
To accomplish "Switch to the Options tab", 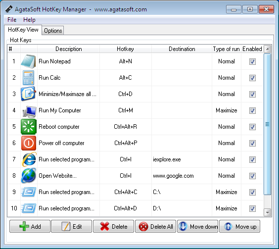I will pos(53,31).
